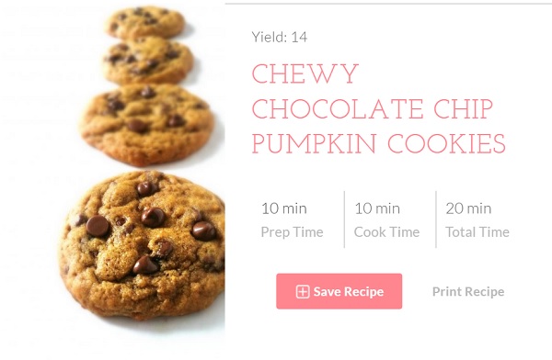Image resolution: width=552 pixels, height=360 pixels.
Task: Click the plus icon in Save Recipe
Action: point(303,291)
